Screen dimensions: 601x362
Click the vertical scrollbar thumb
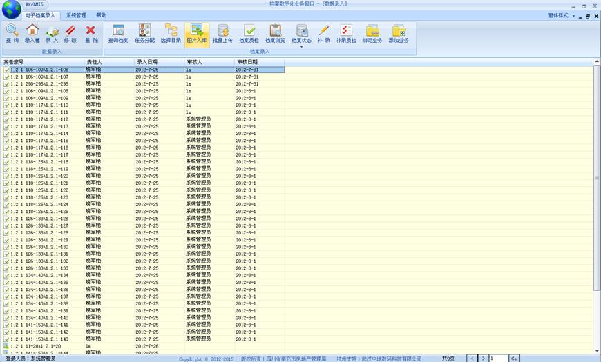coord(597,178)
